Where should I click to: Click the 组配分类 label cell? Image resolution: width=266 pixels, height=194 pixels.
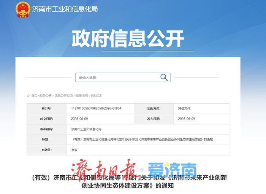154,109
